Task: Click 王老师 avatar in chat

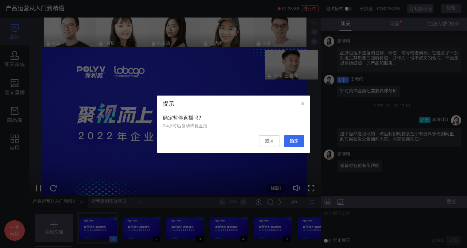Action: 329,80
